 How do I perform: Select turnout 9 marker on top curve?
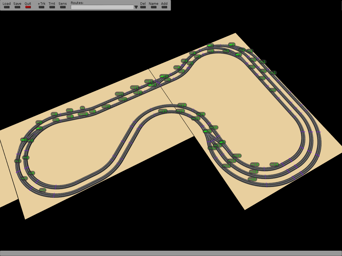click(x=232, y=45)
